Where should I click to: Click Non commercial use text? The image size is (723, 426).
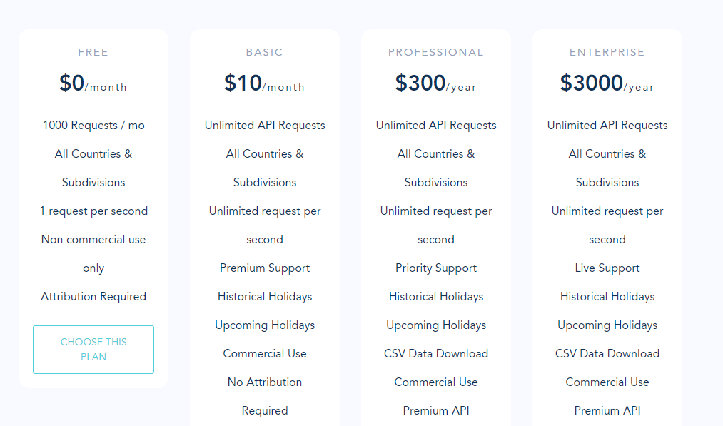click(93, 240)
